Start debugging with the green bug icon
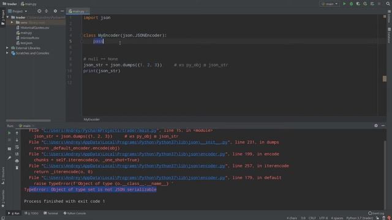Image resolution: width=392 pixels, height=220 pixels. [x=351, y=4]
